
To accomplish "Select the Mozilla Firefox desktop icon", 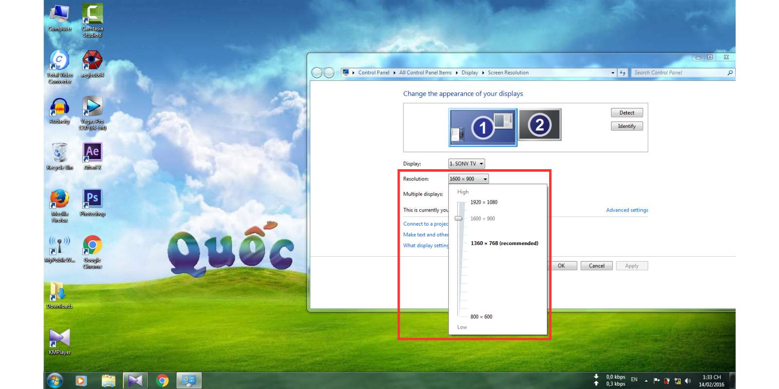I will (x=59, y=206).
